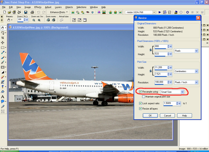The width and height of the screenshot is (209, 152).
Task: Select the Crop tool
Action: tap(3, 38)
